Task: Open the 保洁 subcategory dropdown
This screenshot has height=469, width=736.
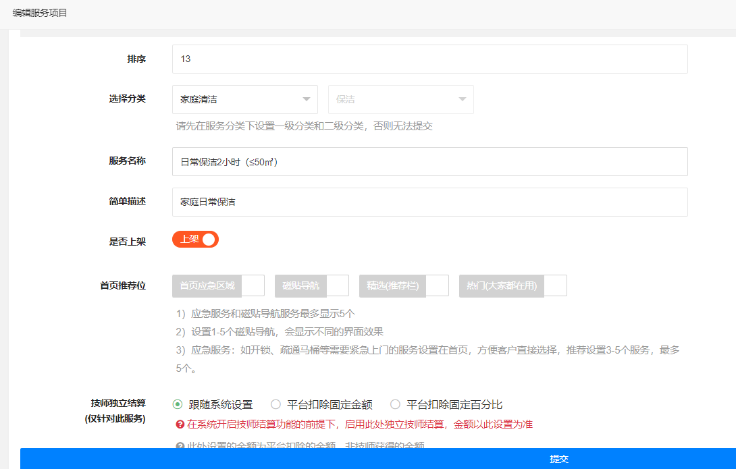Action: tap(400, 99)
